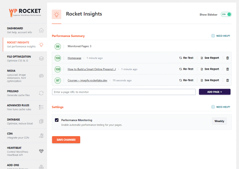The width and height of the screenshot is (239, 169).
Task: Click the CDN globe icon in sidebar
Action: pyautogui.click(x=41, y=136)
